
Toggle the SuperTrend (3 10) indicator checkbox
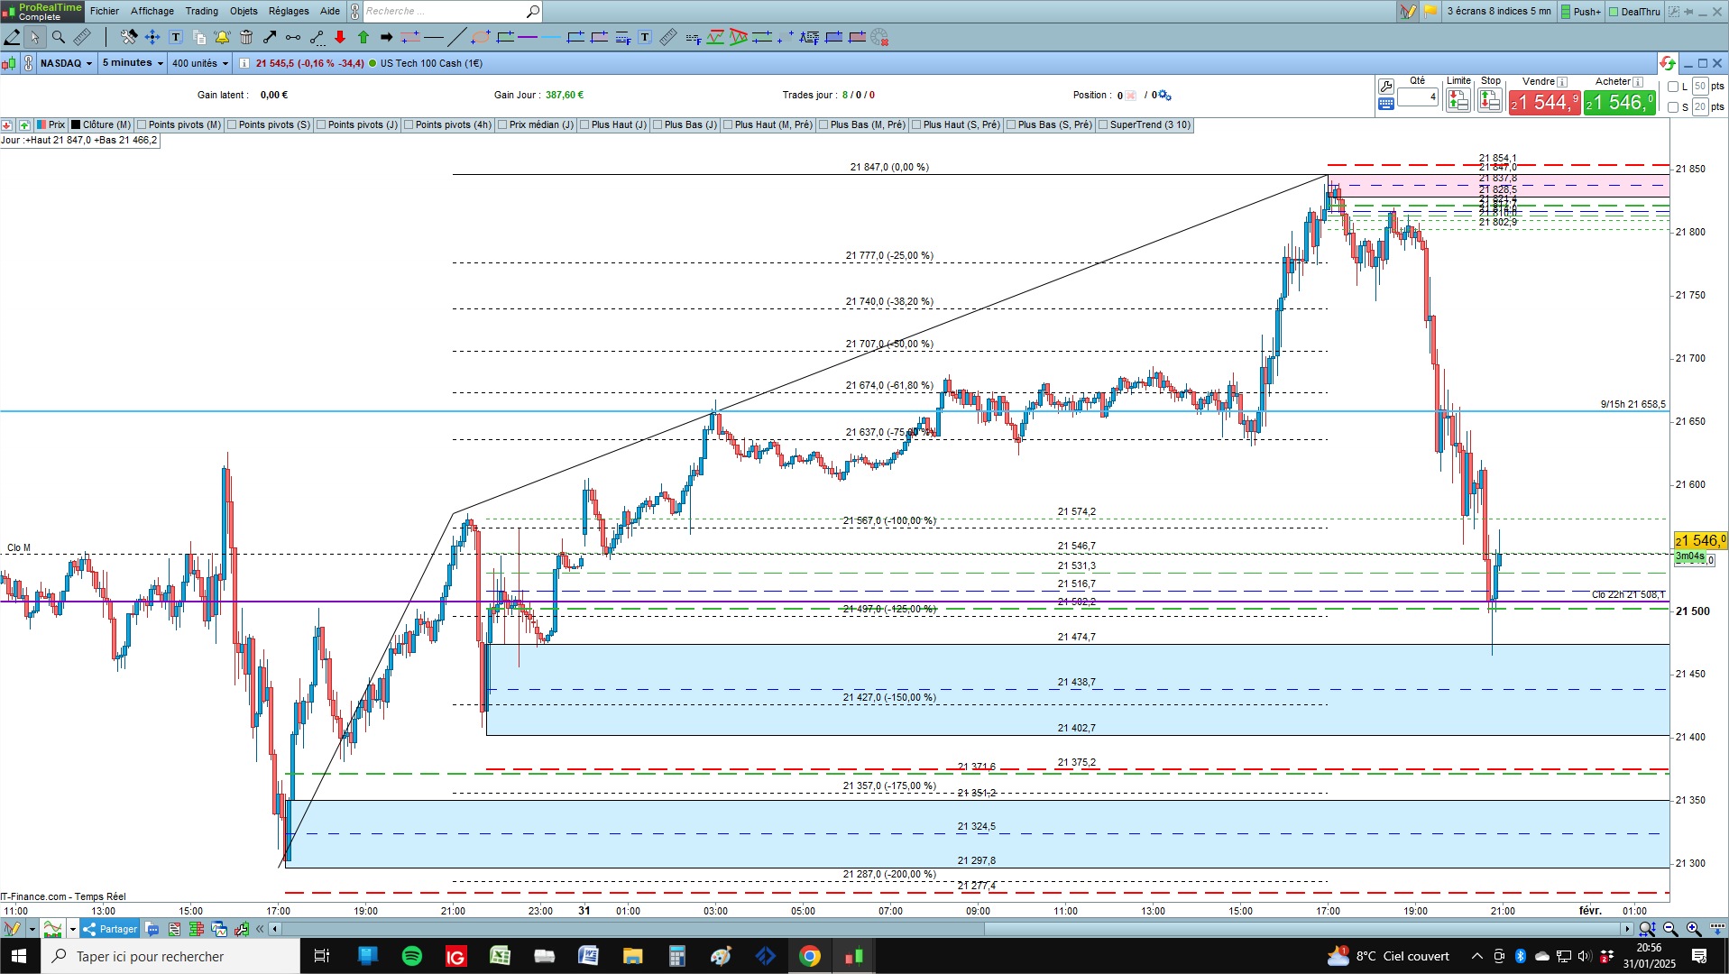click(x=1103, y=125)
